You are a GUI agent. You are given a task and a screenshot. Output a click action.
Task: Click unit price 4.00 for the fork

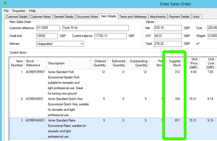click(193, 72)
